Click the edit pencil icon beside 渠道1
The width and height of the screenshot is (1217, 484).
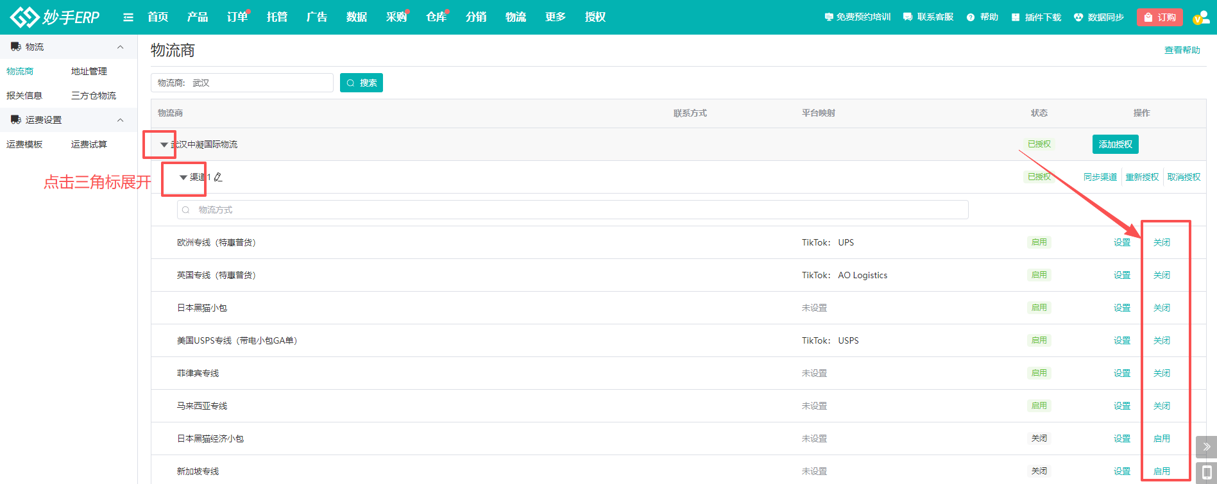218,177
